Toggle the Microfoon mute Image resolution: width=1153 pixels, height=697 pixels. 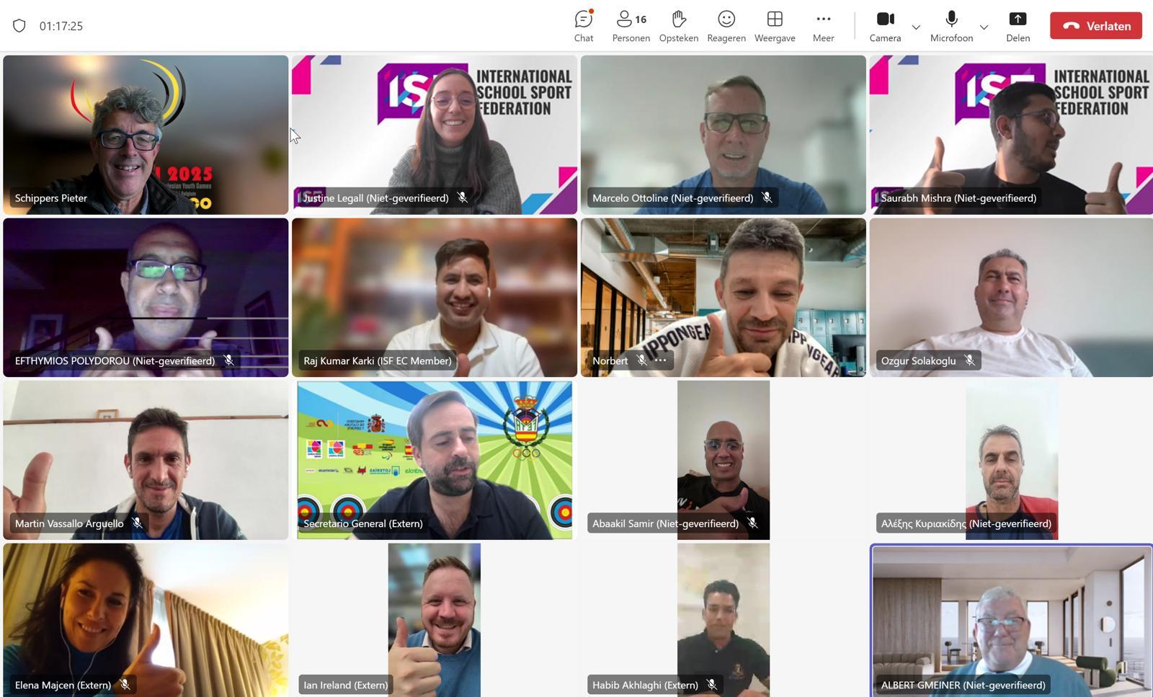(x=951, y=26)
